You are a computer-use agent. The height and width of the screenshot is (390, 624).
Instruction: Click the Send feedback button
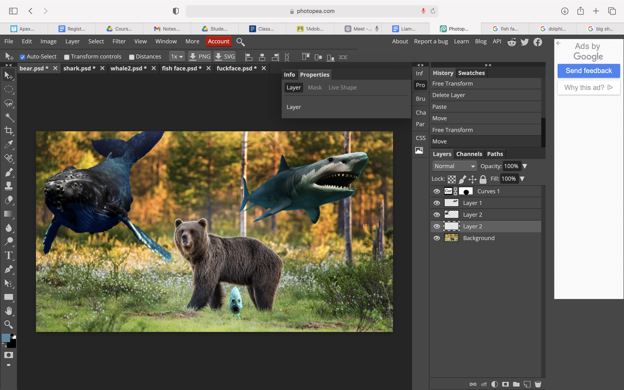pyautogui.click(x=589, y=70)
